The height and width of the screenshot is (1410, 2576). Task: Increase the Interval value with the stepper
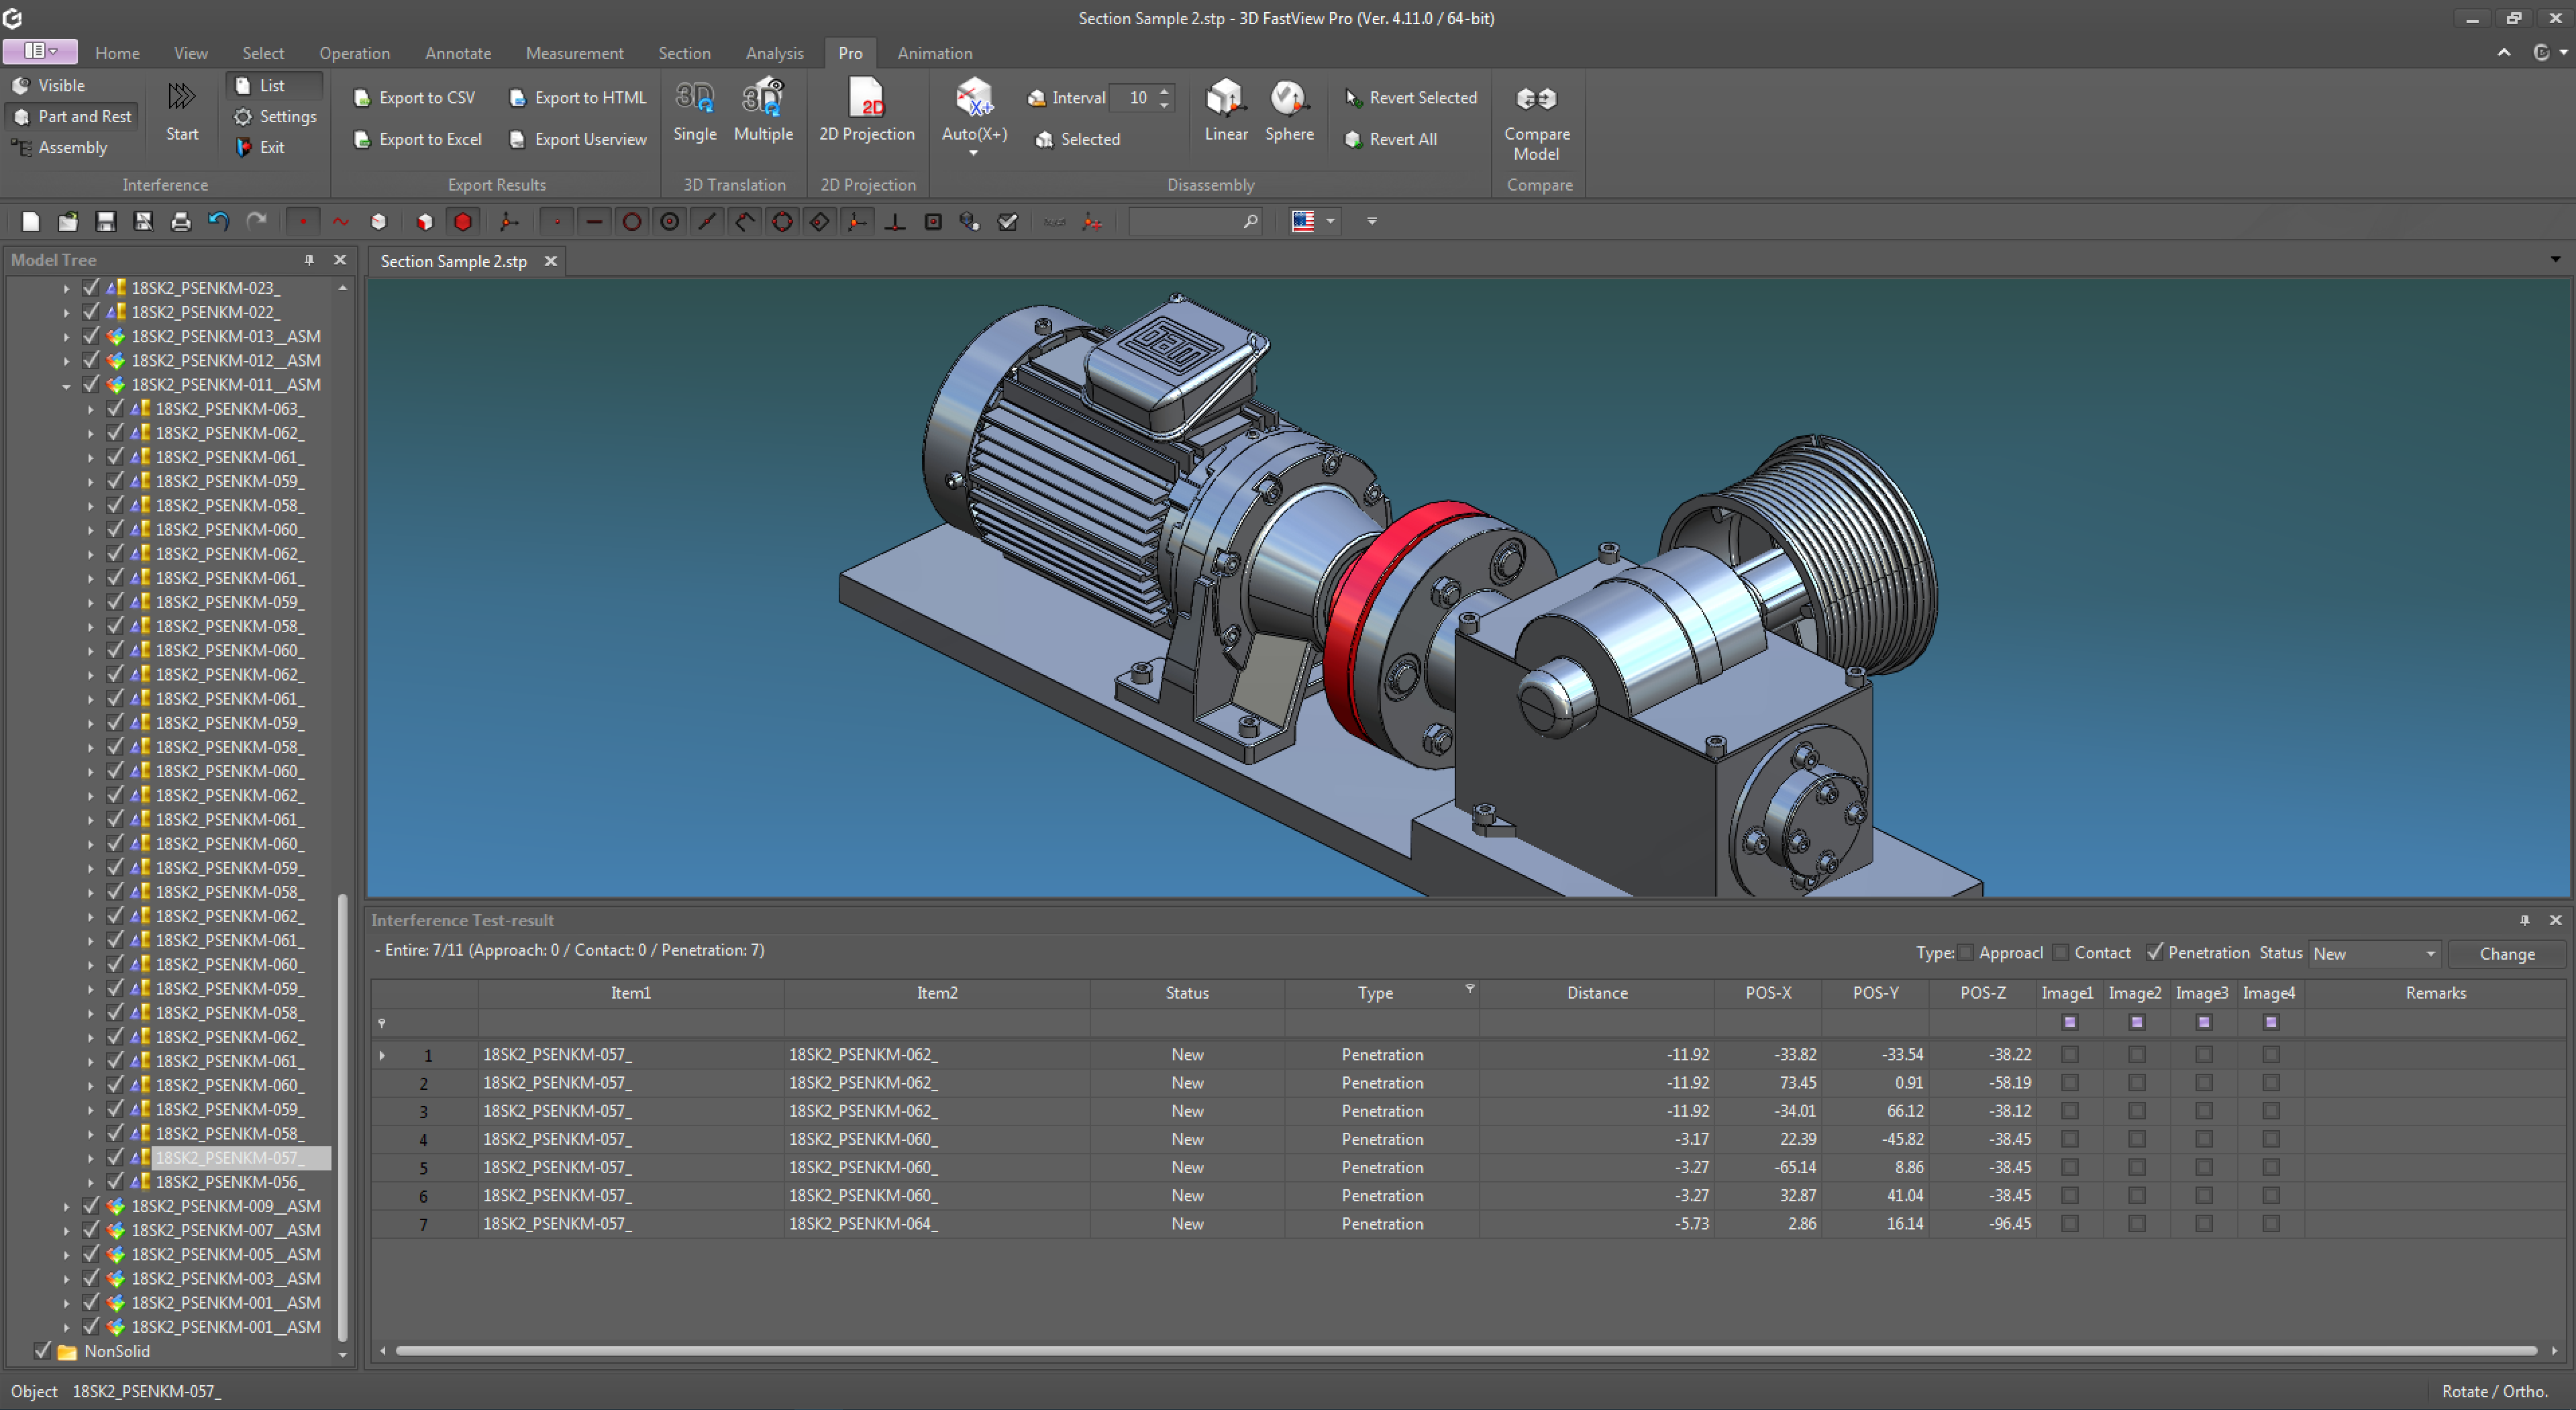click(x=1164, y=91)
